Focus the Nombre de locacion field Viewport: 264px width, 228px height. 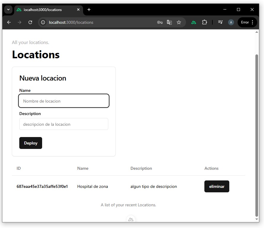(64, 101)
